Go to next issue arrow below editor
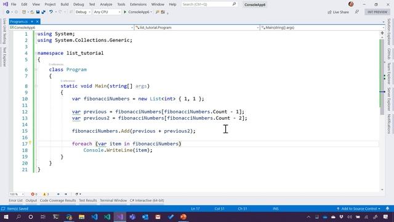This screenshot has width=394, height=222. point(66,194)
